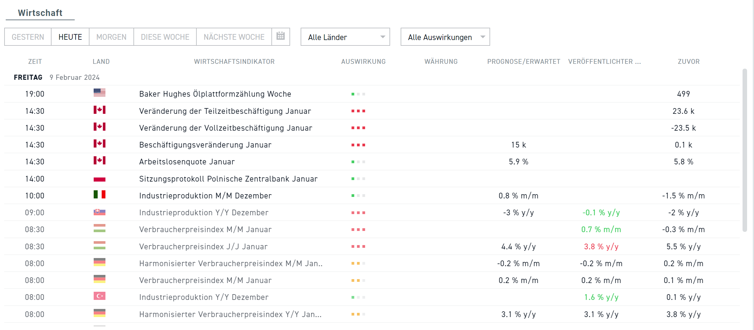
Task: Click the Poland flag for Sitzungsprotokoll Polnische Zentralbank
Action: pyautogui.click(x=99, y=178)
